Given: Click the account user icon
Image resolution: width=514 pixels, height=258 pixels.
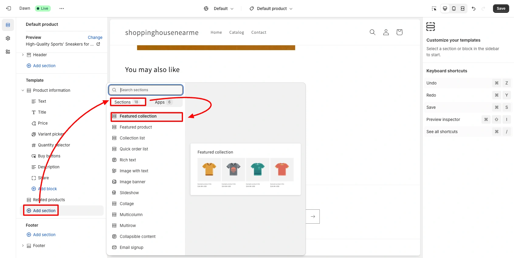Looking at the screenshot, I should tap(386, 32).
